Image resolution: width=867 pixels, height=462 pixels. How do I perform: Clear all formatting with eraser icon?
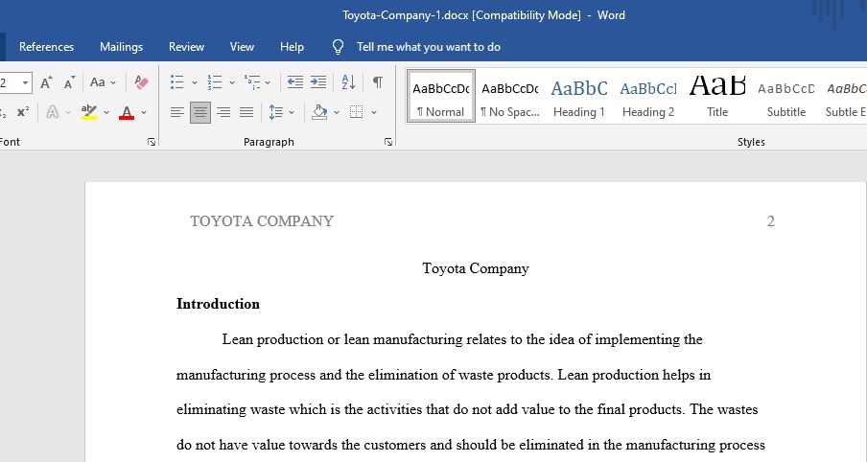tap(141, 82)
